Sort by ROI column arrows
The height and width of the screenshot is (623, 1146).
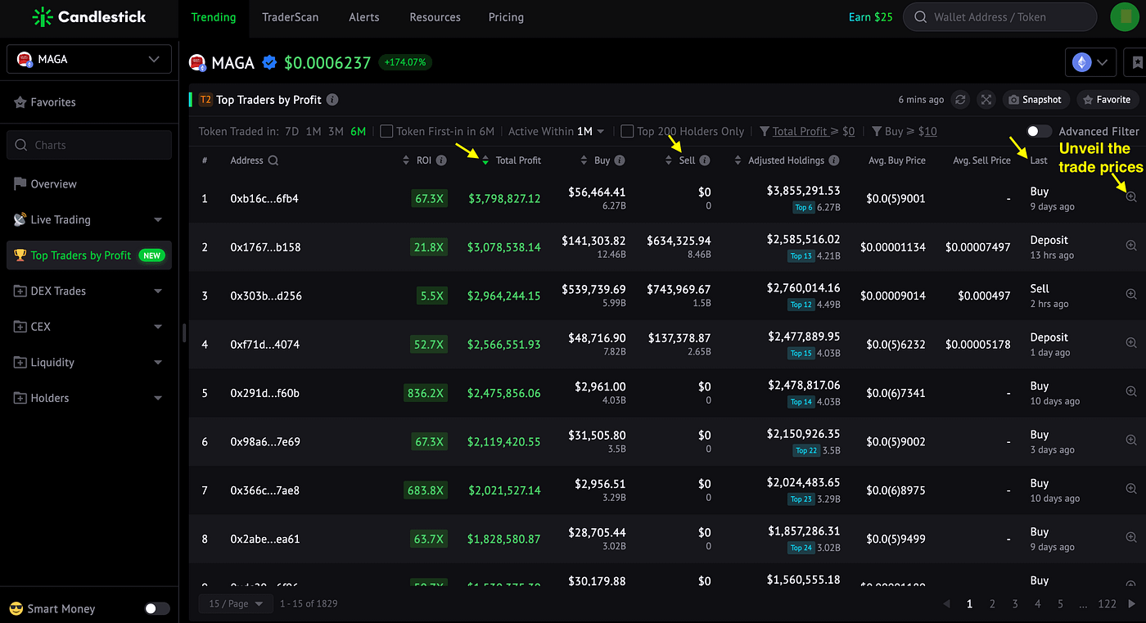click(x=407, y=160)
